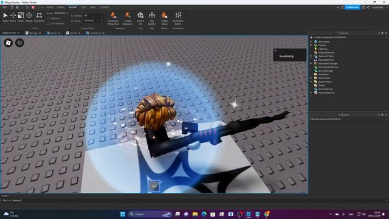Viewport: 389px width, 219px height.
Task: Open the weather widget showing Cloudy
Action: [11, 214]
